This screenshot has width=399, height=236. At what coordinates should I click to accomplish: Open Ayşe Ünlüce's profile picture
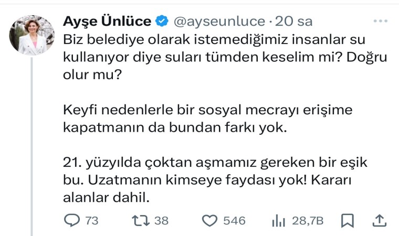[32, 35]
